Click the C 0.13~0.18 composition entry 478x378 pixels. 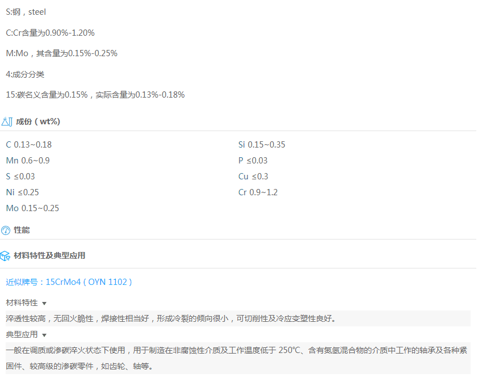click(x=28, y=145)
